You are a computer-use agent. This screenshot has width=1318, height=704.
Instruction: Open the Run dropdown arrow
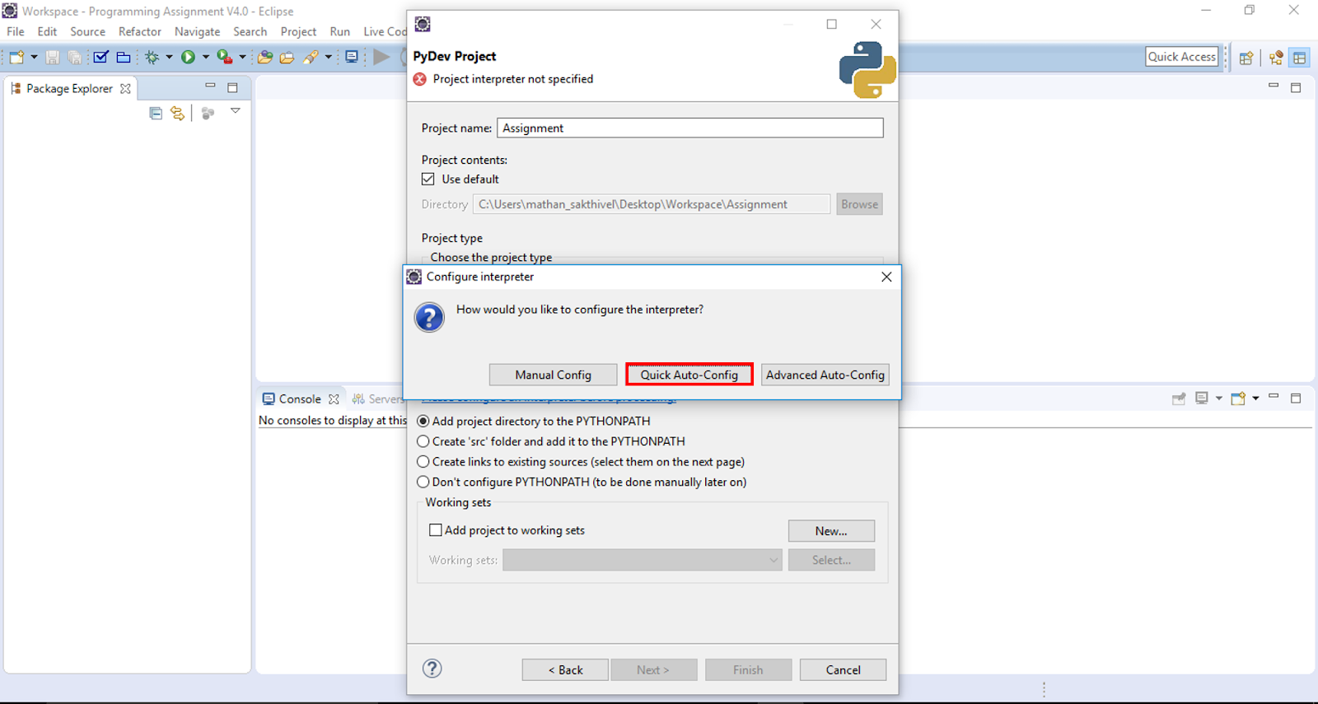click(205, 57)
